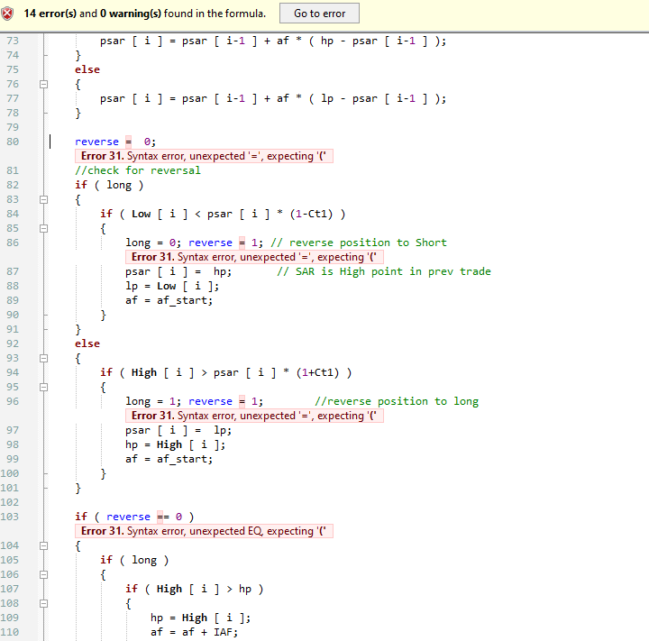Place cursor on 'af = af + IAF;' line

click(x=194, y=632)
